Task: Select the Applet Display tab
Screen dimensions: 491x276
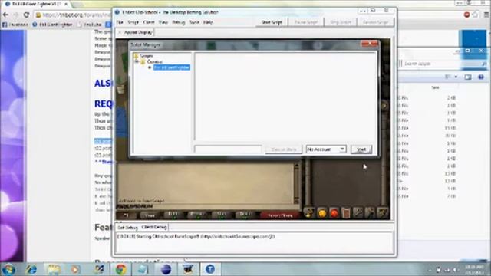Action: click(x=138, y=32)
